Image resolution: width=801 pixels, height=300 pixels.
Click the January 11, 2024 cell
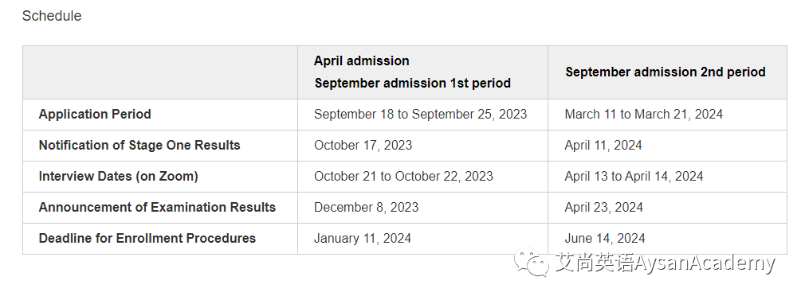[x=363, y=238]
